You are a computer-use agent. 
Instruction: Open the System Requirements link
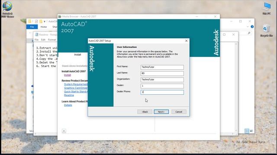[x=76, y=84]
